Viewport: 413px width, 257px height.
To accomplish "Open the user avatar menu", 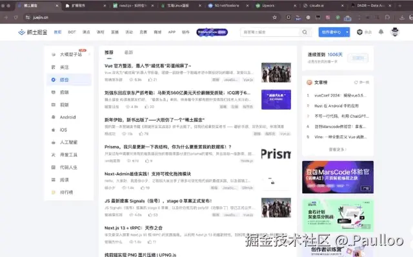I will pyautogui.click(x=394, y=32).
